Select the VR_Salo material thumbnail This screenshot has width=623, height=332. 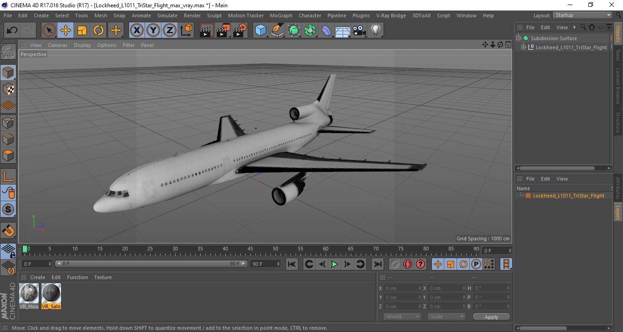click(51, 296)
